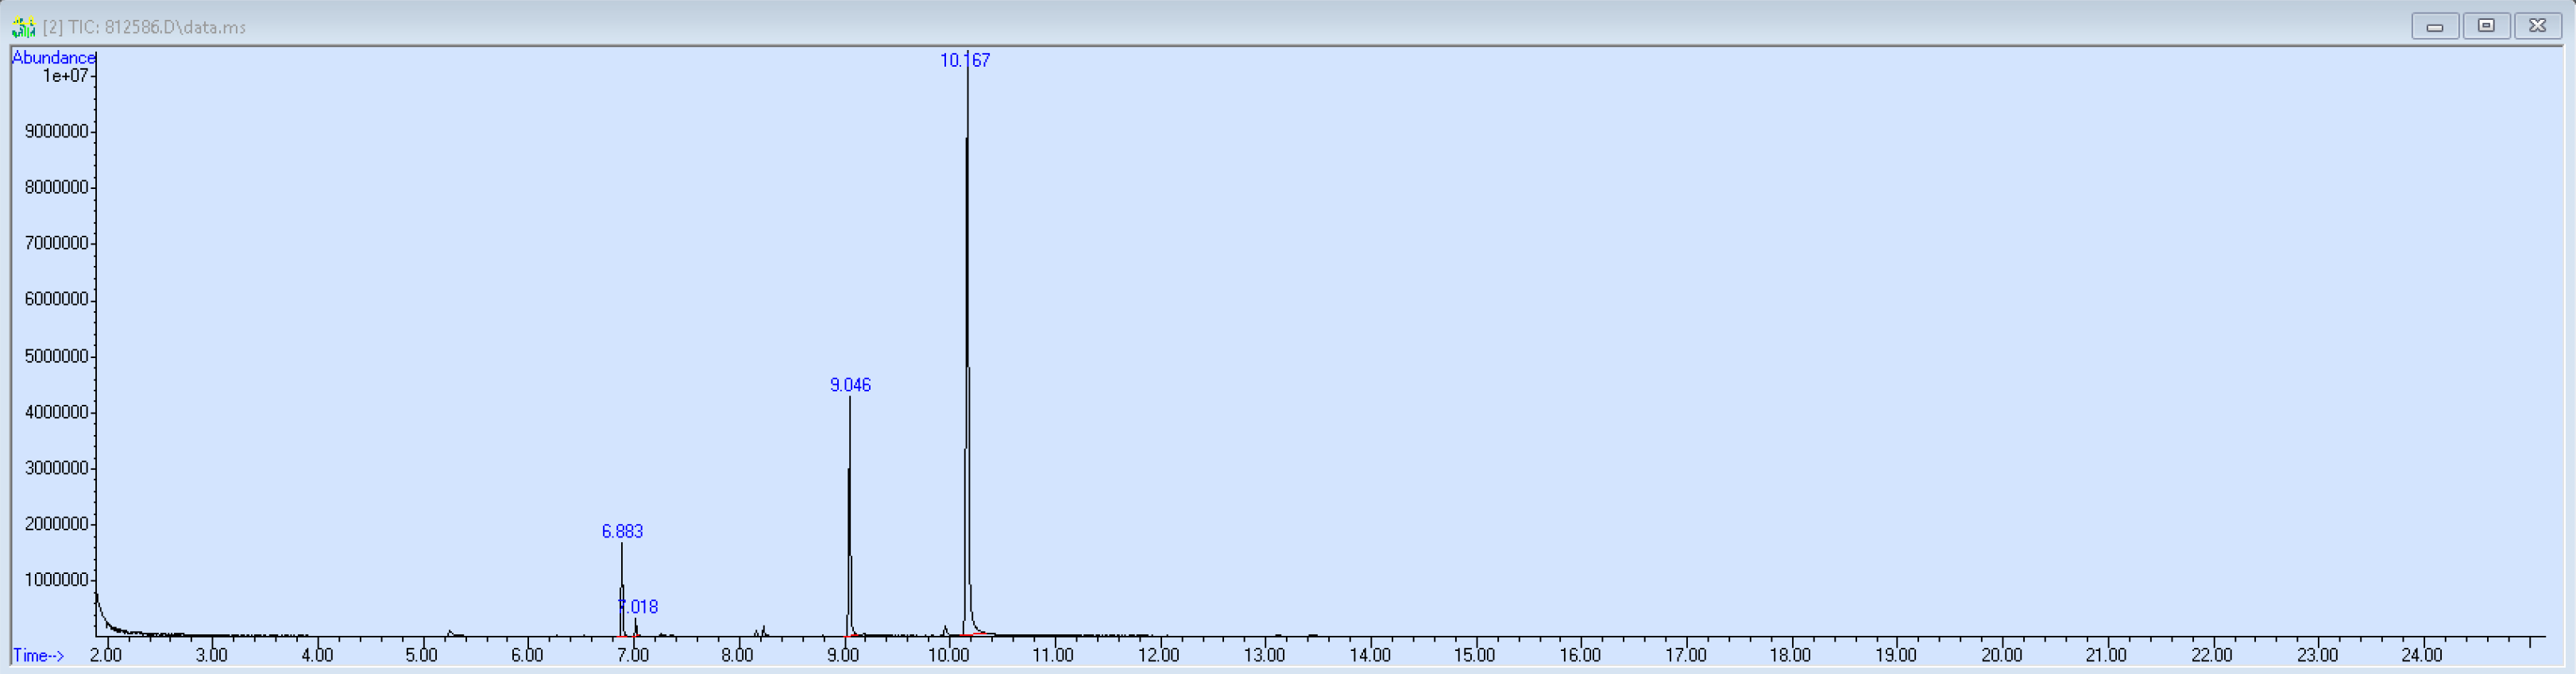Click the 1e+07 abundance axis value

pyautogui.click(x=64, y=75)
